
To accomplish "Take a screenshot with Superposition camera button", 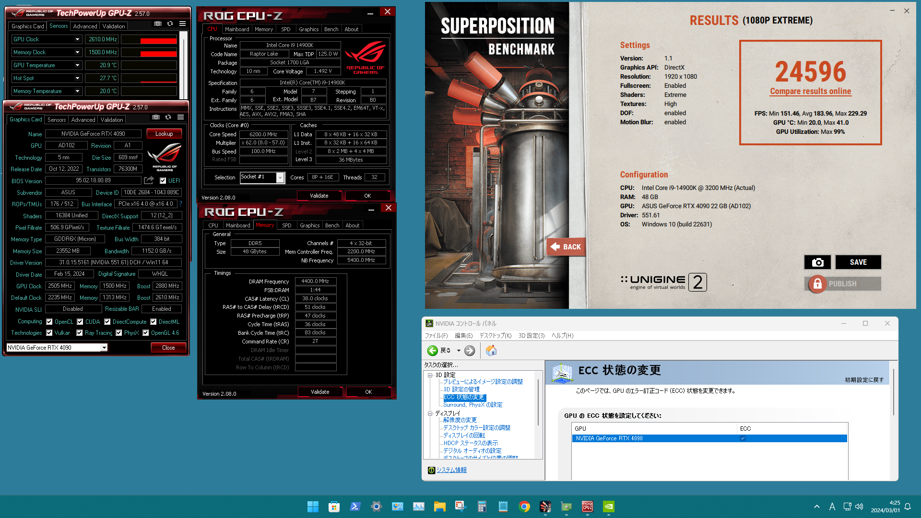I will tap(818, 262).
